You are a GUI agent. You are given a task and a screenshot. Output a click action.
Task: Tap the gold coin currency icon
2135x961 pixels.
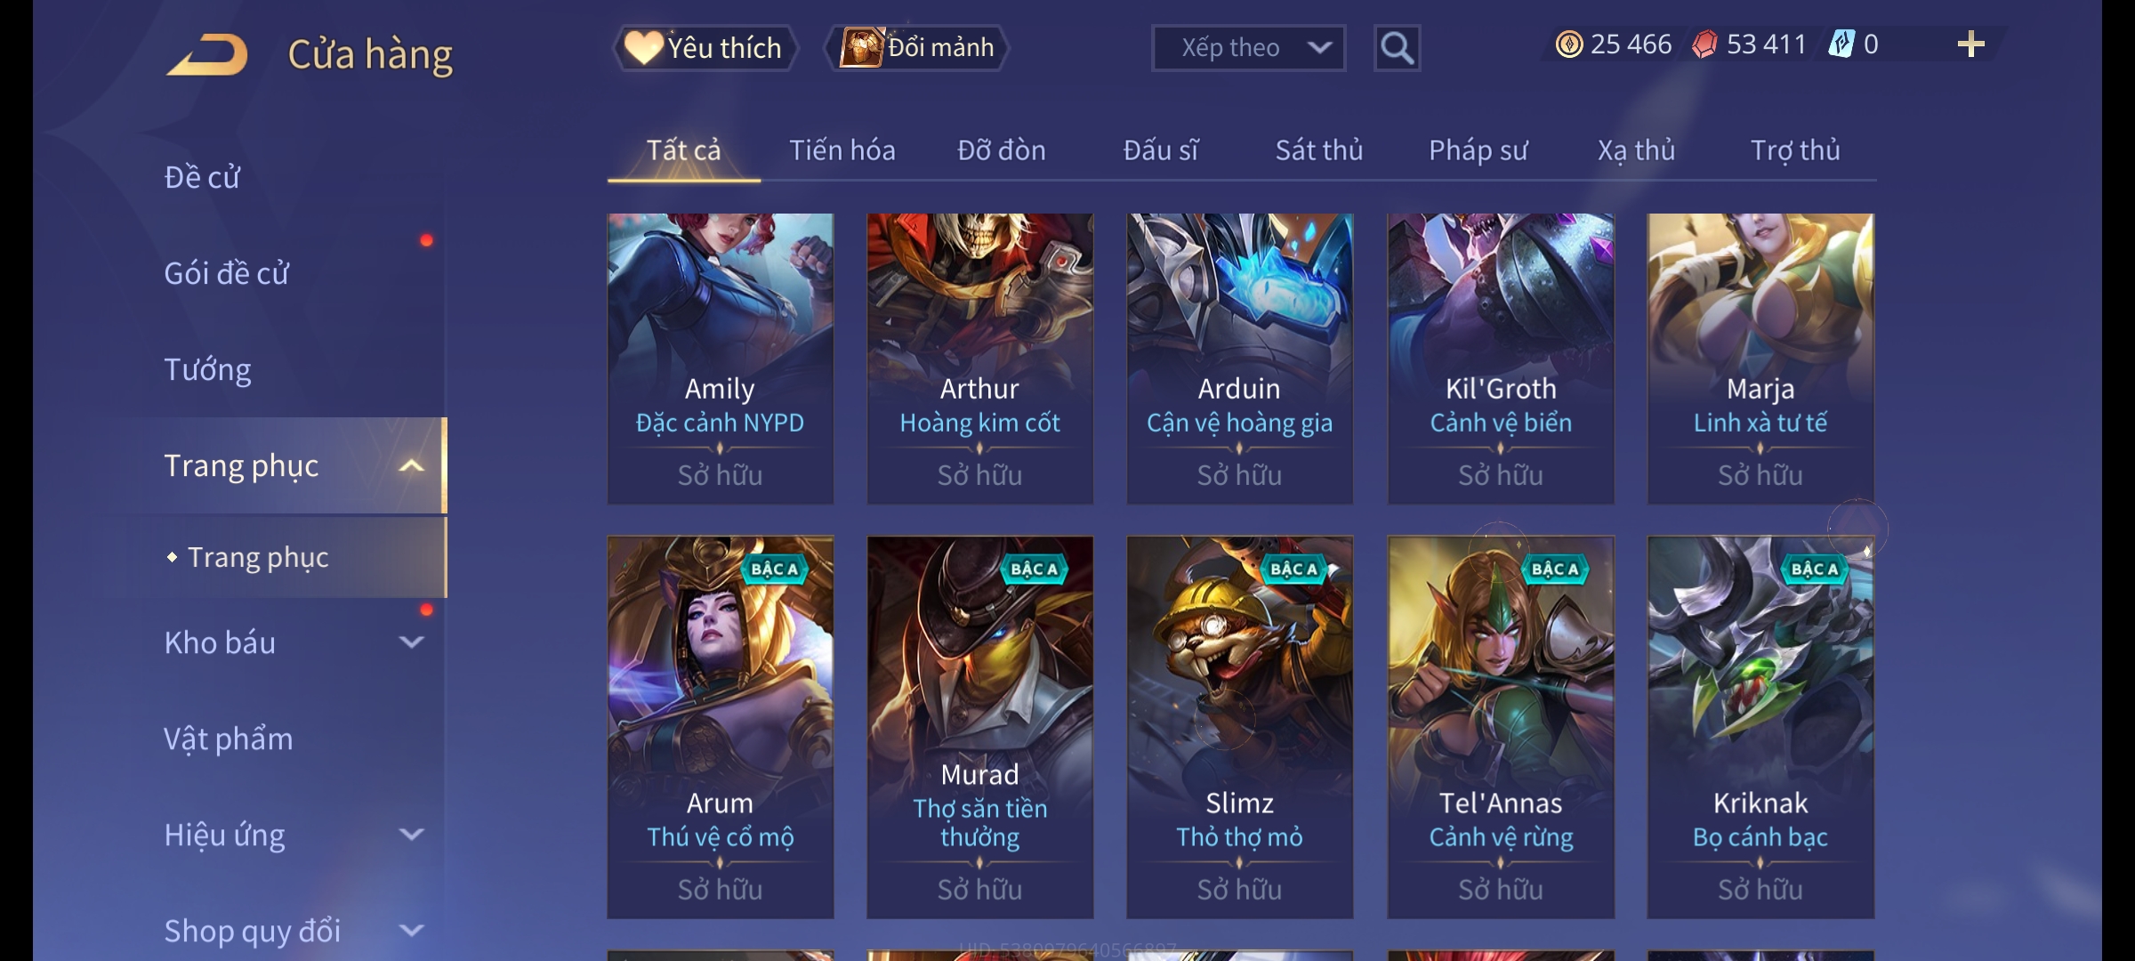click(x=1569, y=44)
